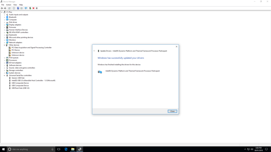This screenshot has width=271, height=152.
Task: Expand IDE ATA/ATAPI controllers node
Action: coord(5,32)
